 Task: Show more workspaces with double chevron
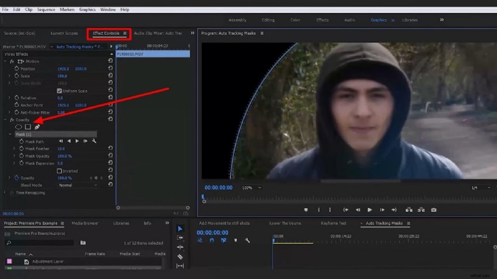click(x=442, y=20)
